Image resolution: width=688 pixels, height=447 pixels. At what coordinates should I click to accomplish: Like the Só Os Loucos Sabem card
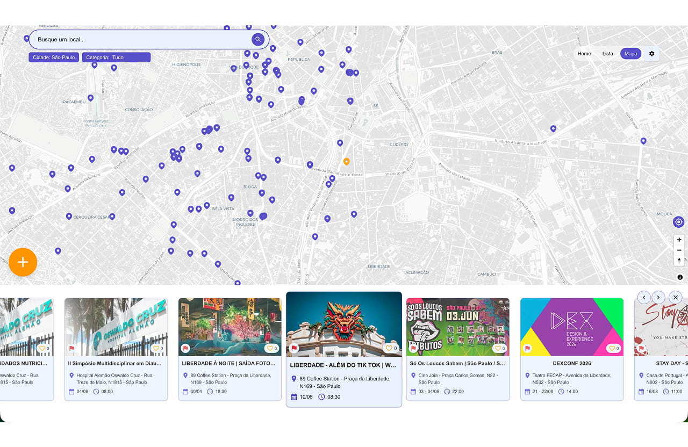pos(500,348)
